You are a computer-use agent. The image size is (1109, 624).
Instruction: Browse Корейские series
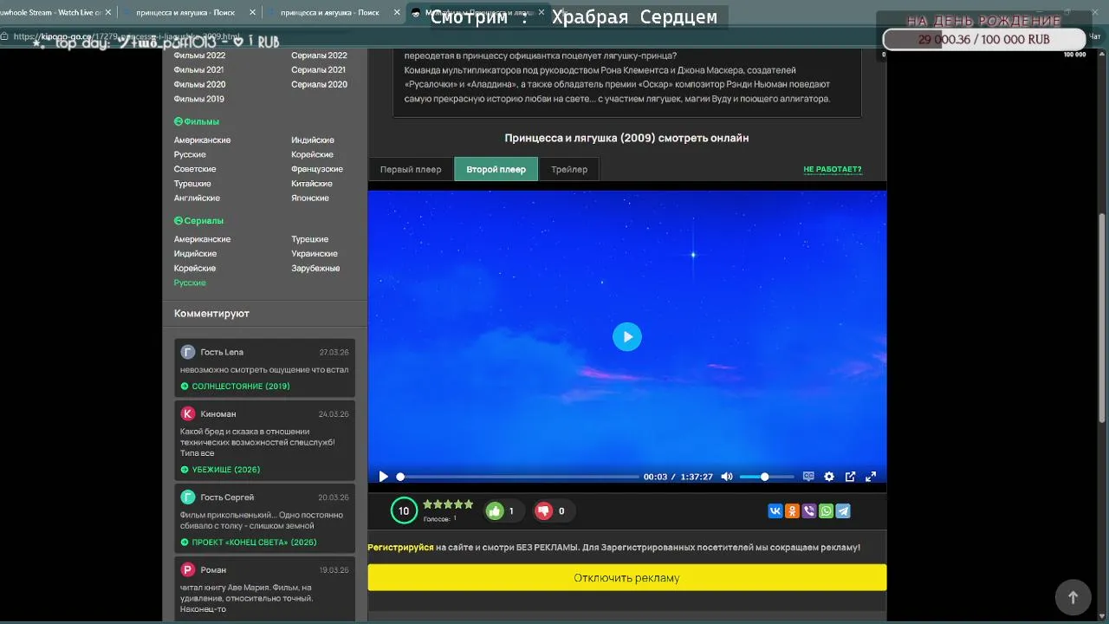click(195, 269)
